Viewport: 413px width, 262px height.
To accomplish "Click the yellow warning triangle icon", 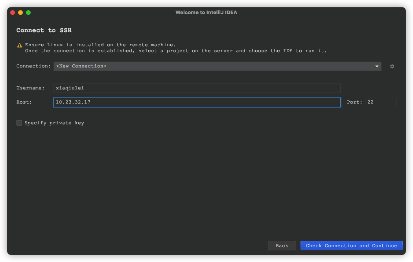I will 20,45.
